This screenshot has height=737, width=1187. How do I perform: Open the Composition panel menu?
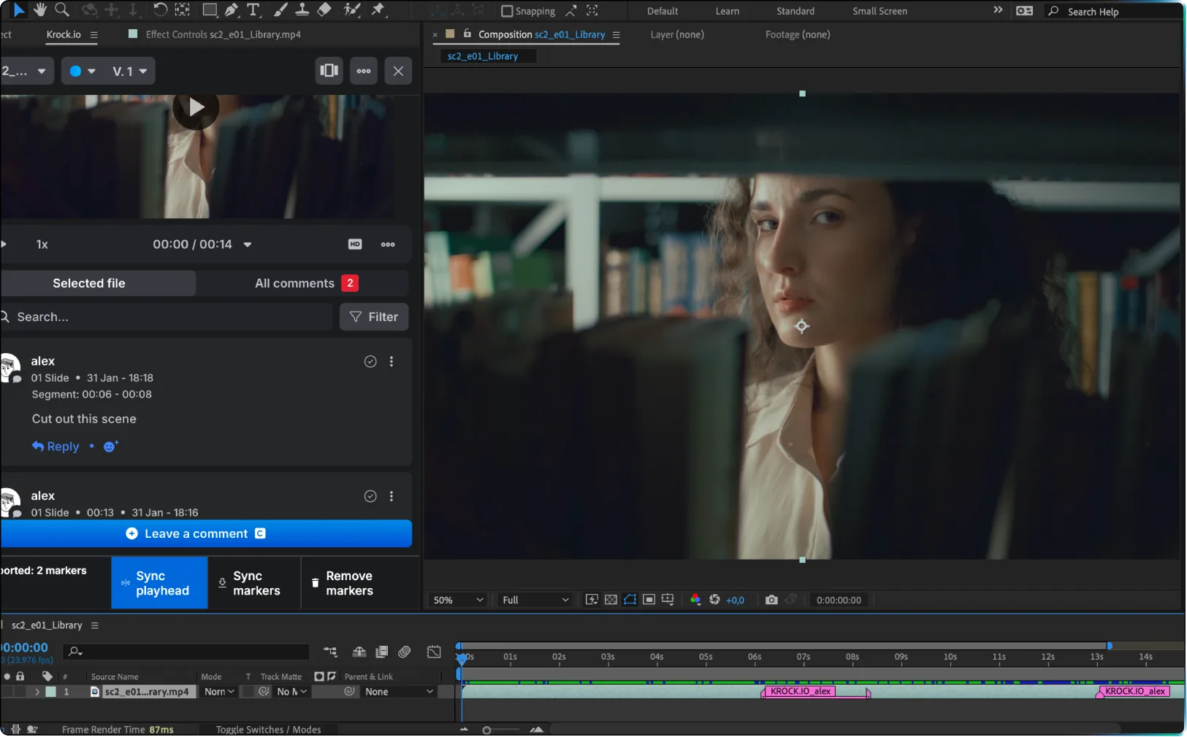(x=616, y=34)
